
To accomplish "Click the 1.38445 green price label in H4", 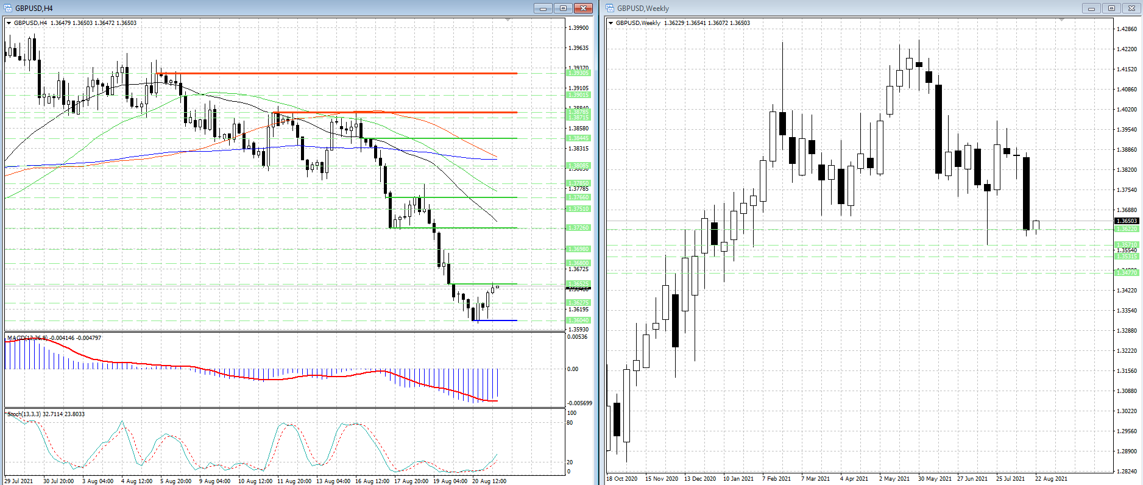I will pyautogui.click(x=578, y=138).
